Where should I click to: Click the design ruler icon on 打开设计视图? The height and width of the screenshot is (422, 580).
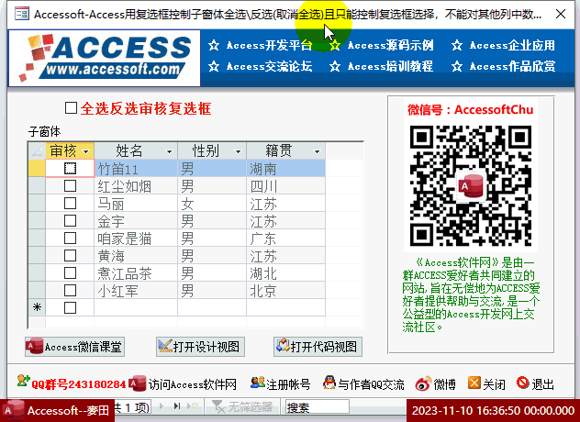(x=165, y=346)
